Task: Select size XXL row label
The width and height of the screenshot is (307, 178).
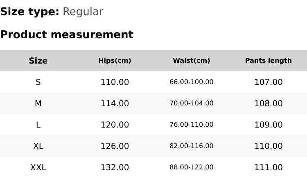Action: tap(38, 167)
